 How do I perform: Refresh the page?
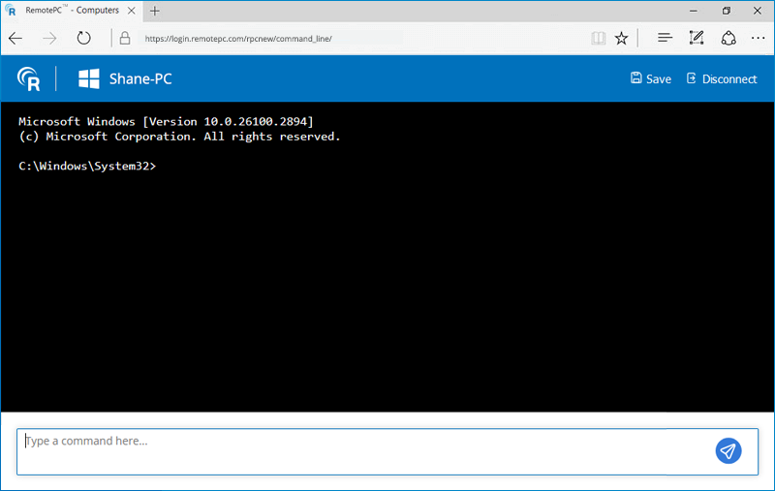[83, 39]
